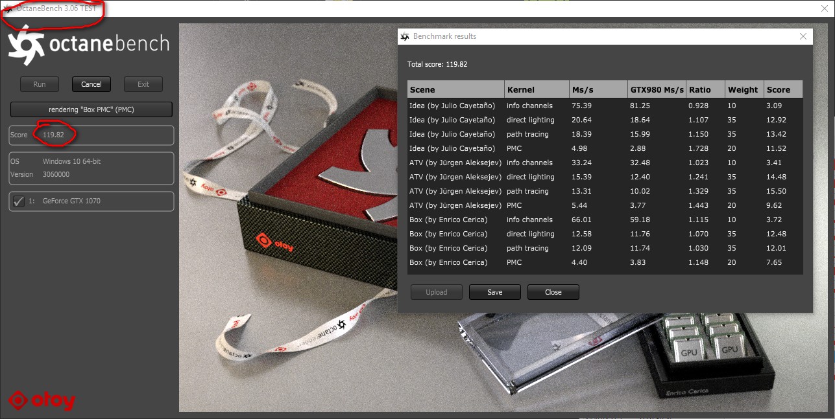Click the ratio value 1.728
The width and height of the screenshot is (835, 419).
699,148
